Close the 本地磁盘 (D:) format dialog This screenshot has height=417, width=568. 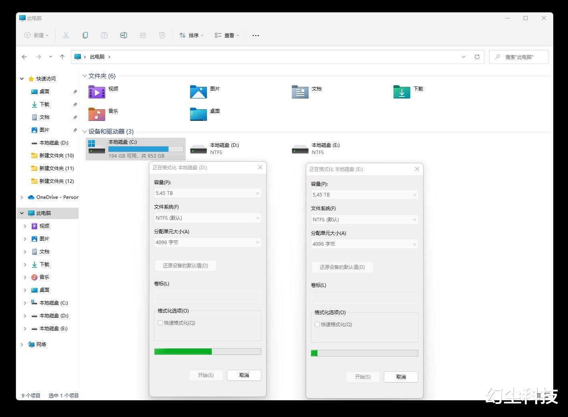[x=260, y=167]
